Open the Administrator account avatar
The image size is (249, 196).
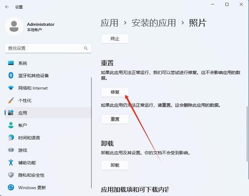pyautogui.click(x=14, y=26)
